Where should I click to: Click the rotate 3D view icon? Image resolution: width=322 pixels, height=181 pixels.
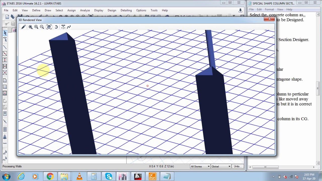(x=56, y=27)
